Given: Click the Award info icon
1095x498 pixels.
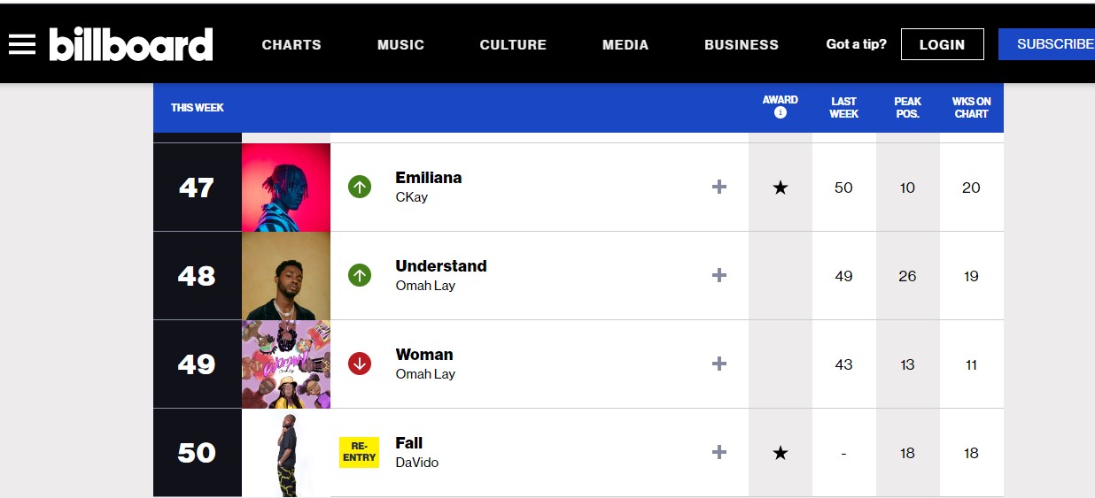Looking at the screenshot, I should (x=780, y=112).
